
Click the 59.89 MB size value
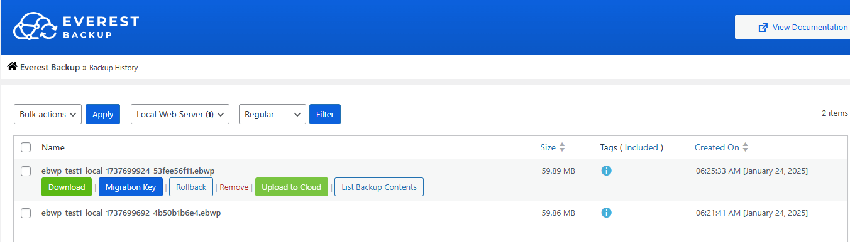pos(558,171)
